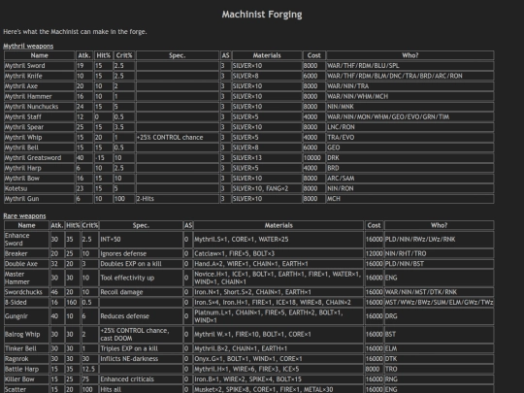Screen dimensions: 524x393
Task: Select the 'Scatter' name cell
Action: (x=27, y=389)
